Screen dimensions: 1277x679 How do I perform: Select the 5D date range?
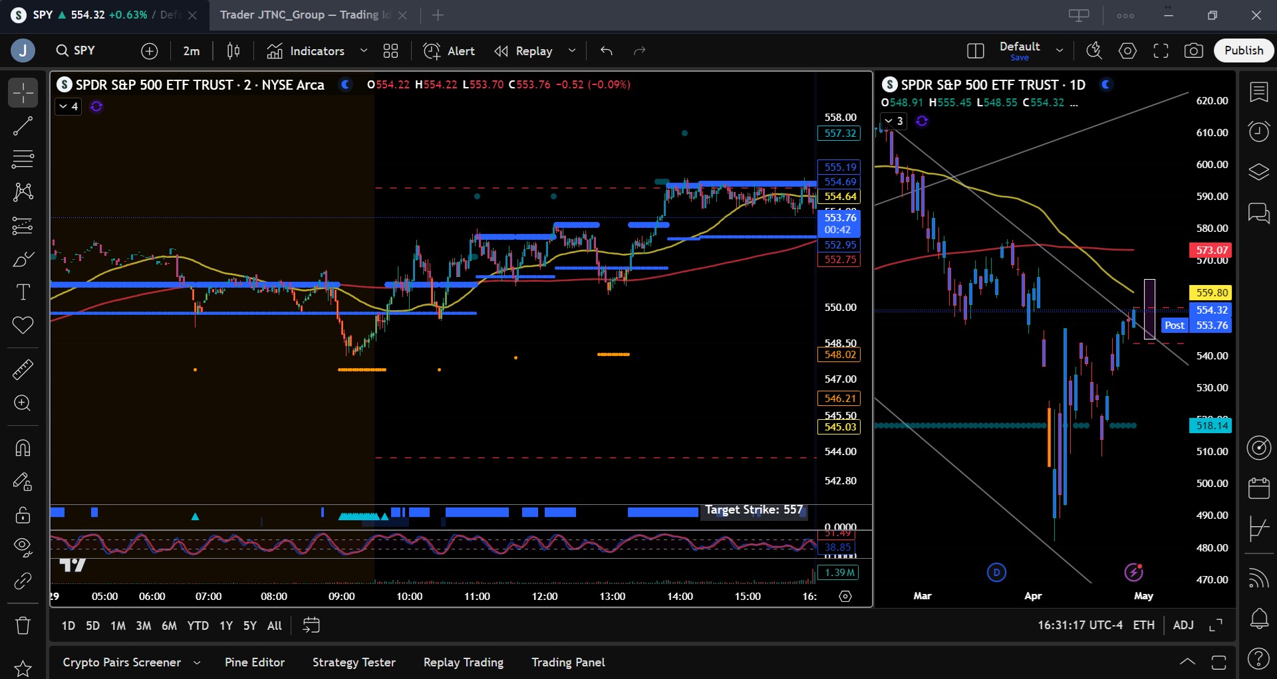[x=93, y=625]
